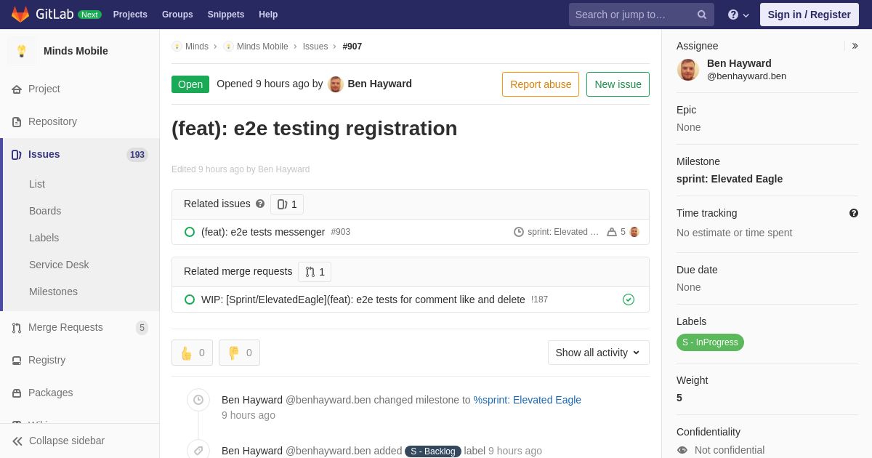Click the New issue button
Image resolution: width=872 pixels, height=458 pixels.
tap(618, 84)
